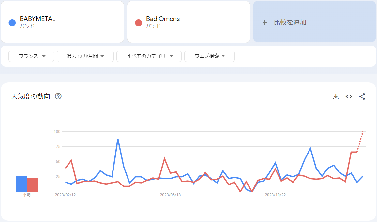377x222 pixels.
Task: Download the interest over time chart data
Action: pyautogui.click(x=336, y=96)
